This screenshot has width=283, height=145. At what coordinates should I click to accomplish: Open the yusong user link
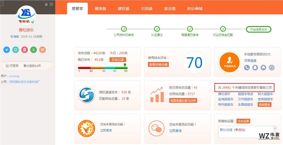tap(14, 76)
